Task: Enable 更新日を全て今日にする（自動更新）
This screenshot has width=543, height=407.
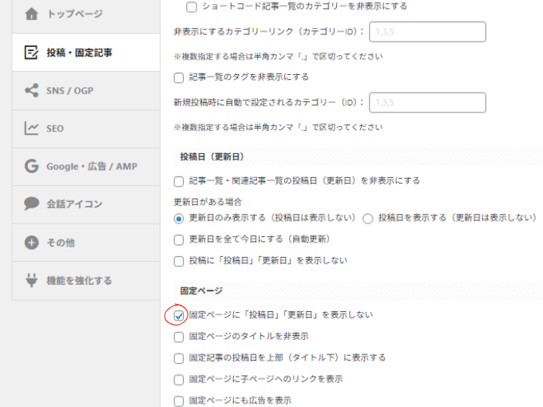Action: pyautogui.click(x=179, y=240)
